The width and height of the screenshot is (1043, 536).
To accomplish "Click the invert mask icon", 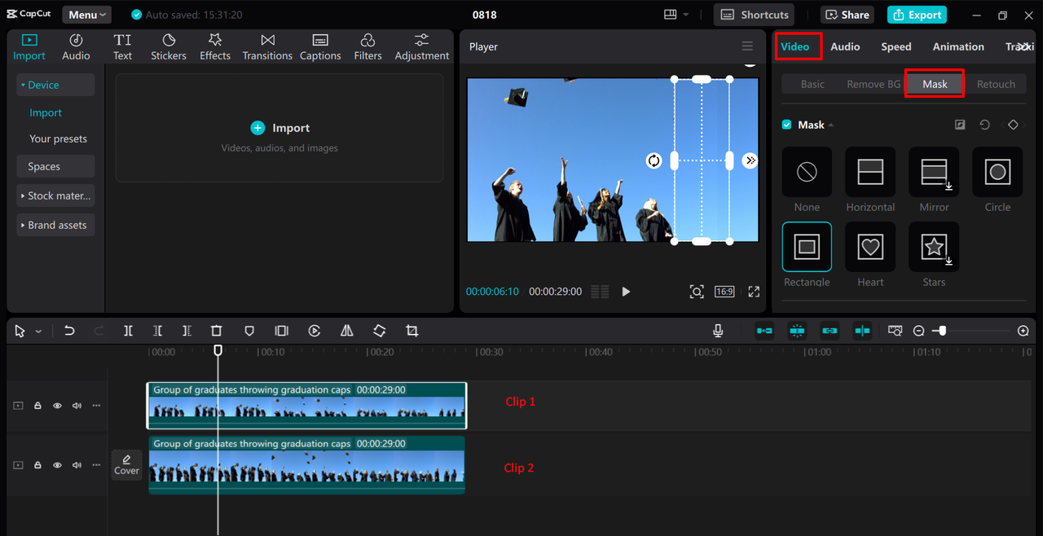I will tap(960, 125).
